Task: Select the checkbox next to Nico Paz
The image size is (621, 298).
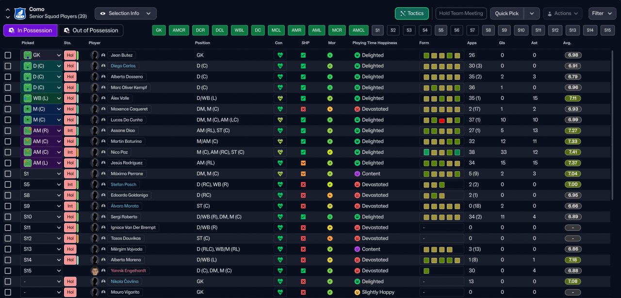Action: 8,152
